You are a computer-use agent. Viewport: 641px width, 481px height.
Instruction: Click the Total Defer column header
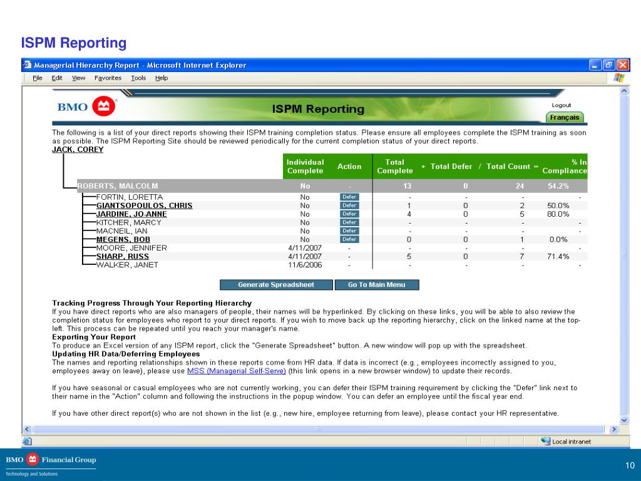(x=451, y=167)
